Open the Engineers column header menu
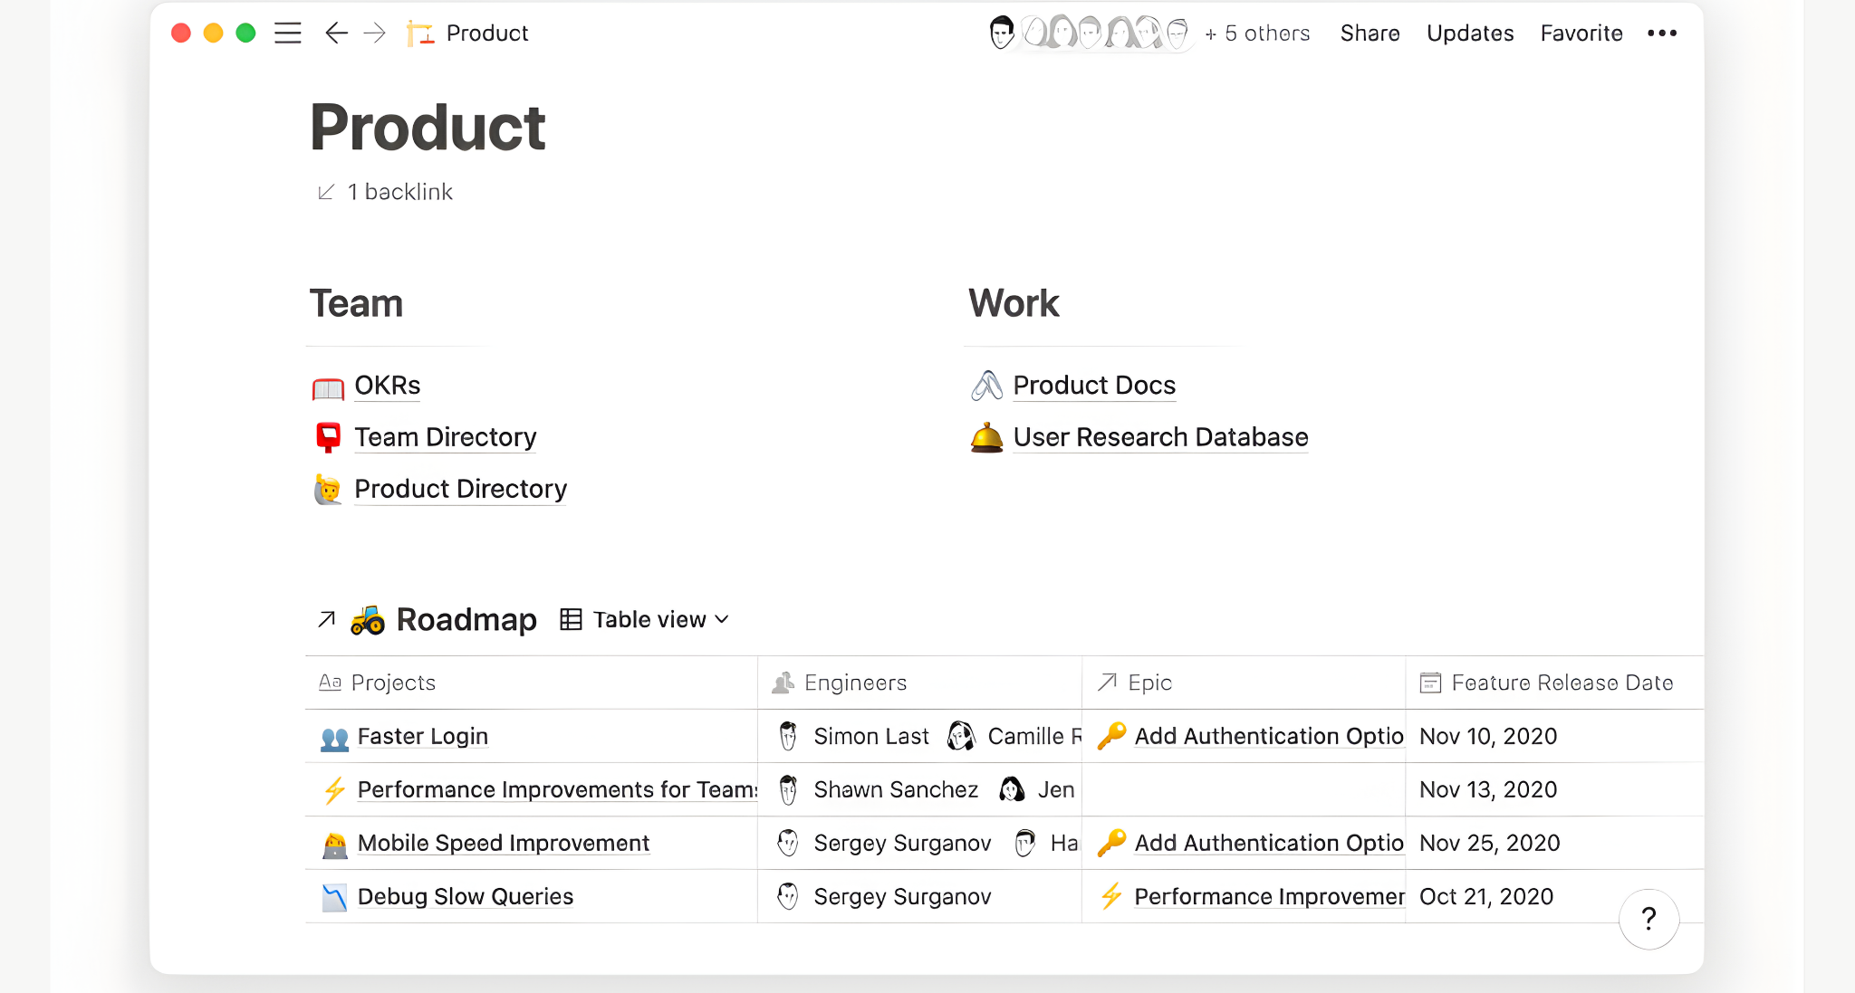The image size is (1855, 993). click(x=854, y=683)
